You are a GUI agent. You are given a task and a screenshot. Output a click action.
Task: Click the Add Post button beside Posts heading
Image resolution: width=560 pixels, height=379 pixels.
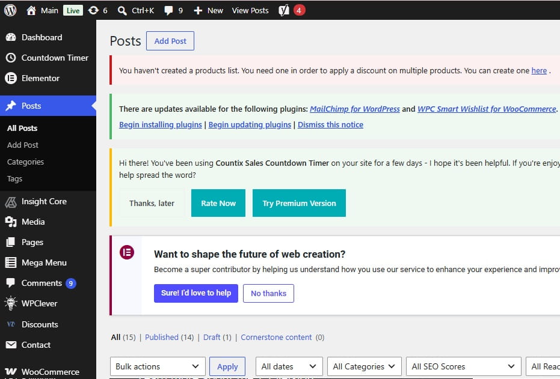click(x=170, y=41)
